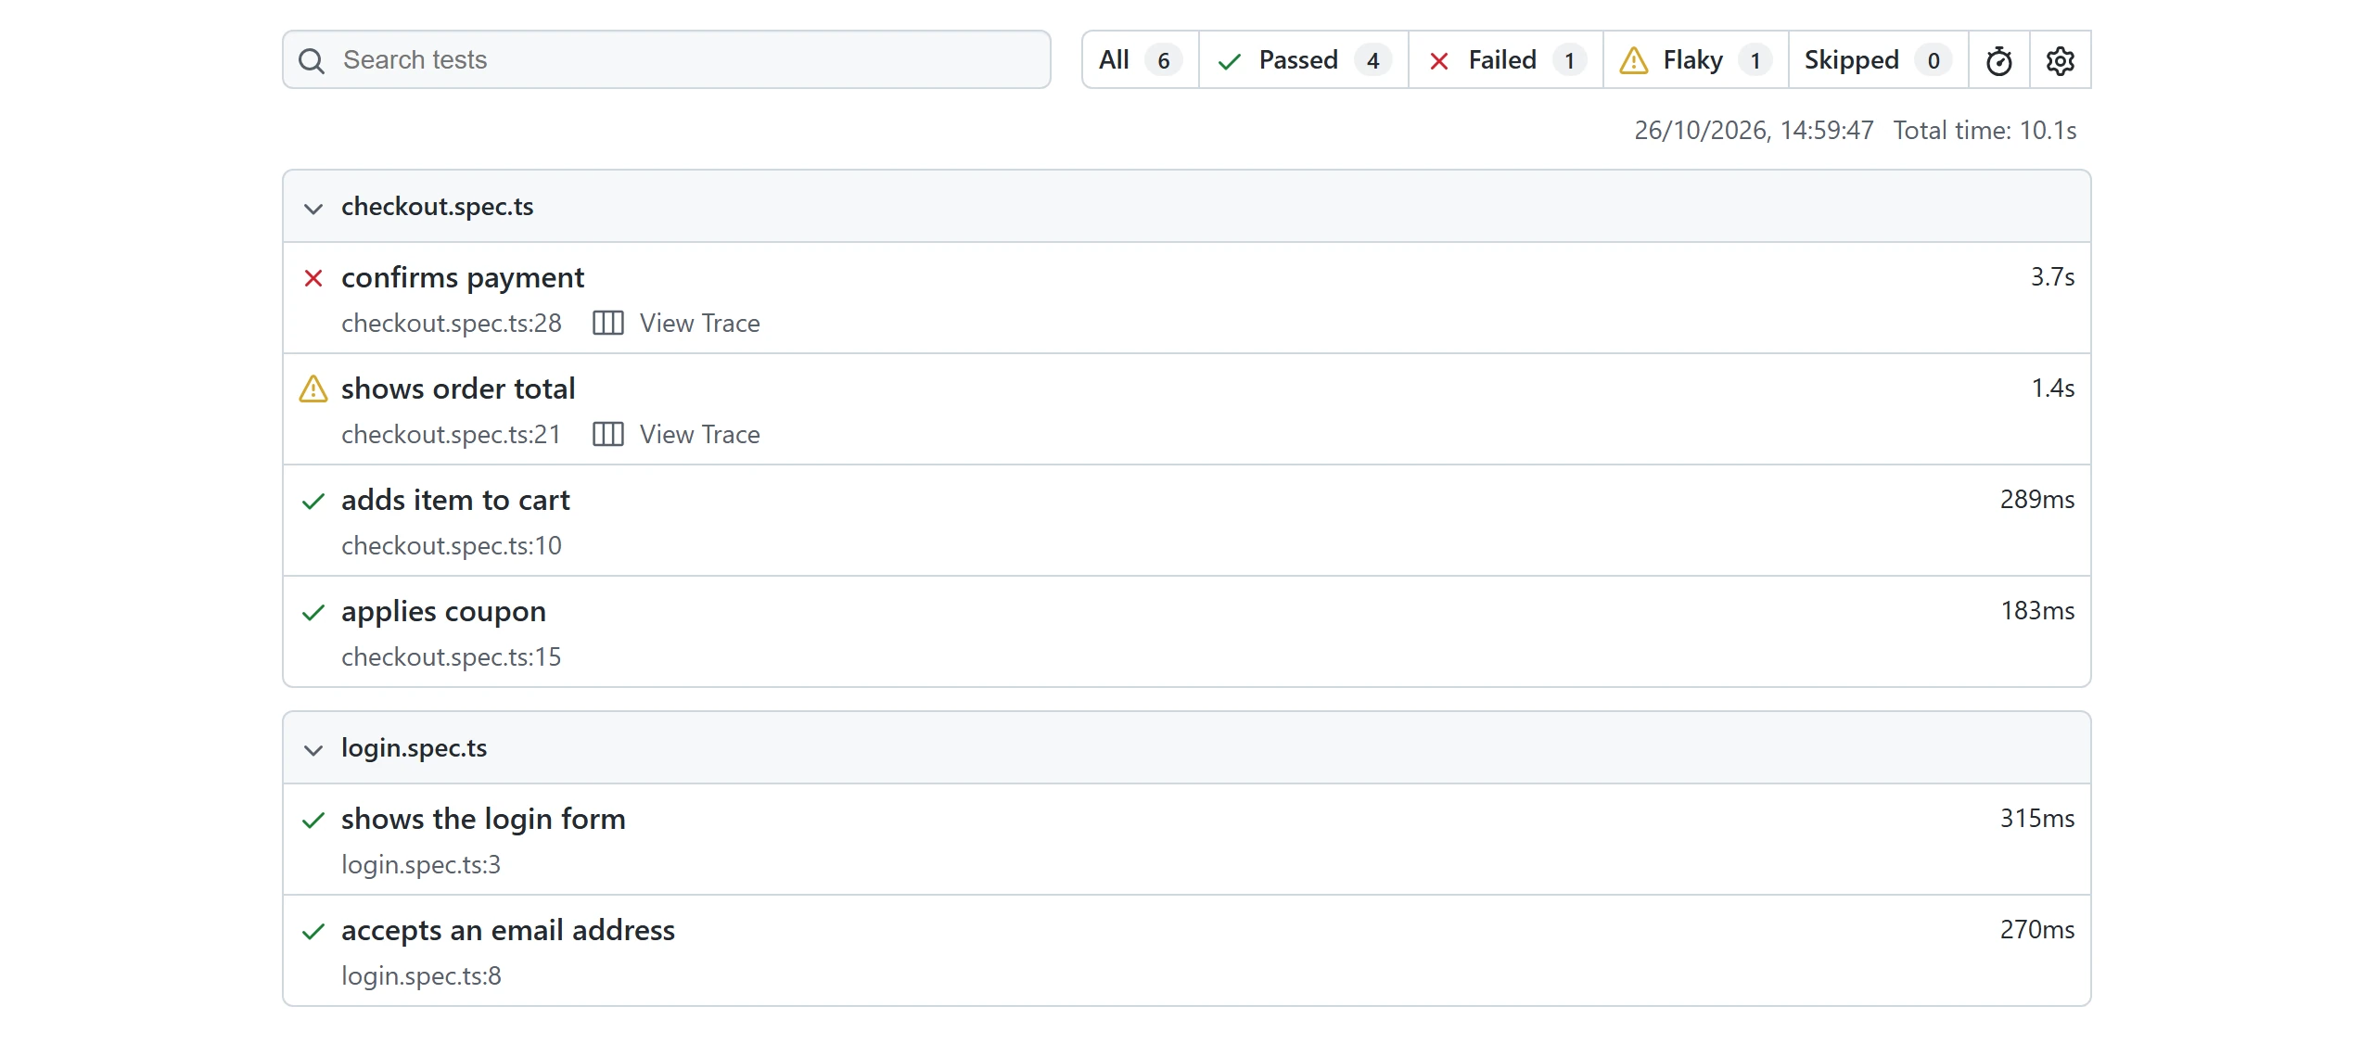Filter by Passed tests
The width and height of the screenshot is (2374, 1057).
tap(1303, 60)
